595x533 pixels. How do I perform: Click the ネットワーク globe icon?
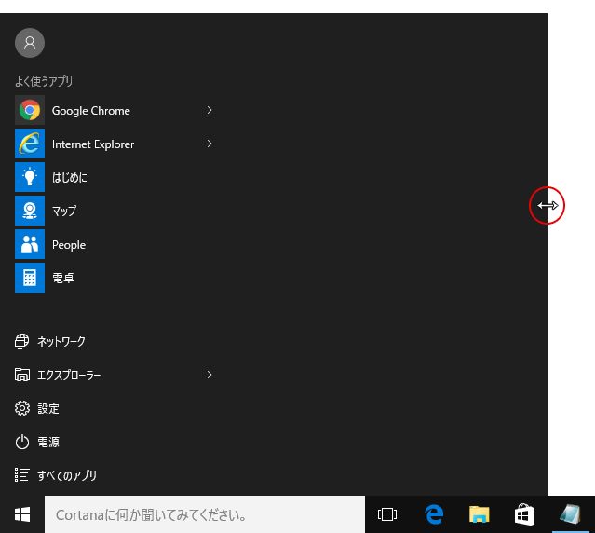(21, 341)
